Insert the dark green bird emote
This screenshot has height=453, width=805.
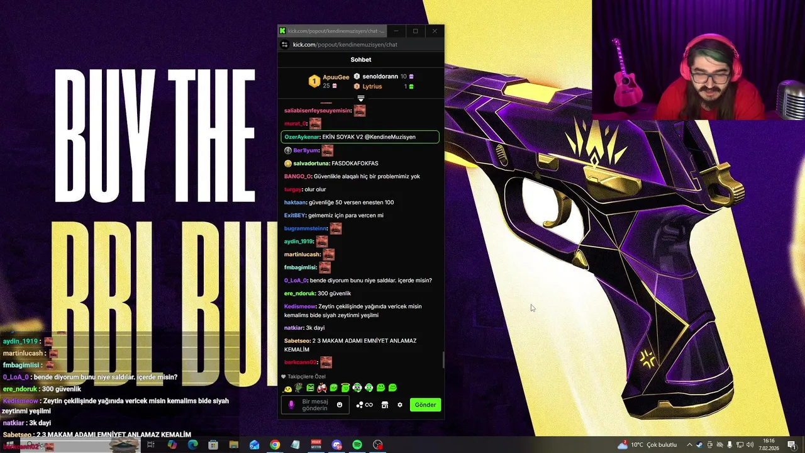(299, 388)
